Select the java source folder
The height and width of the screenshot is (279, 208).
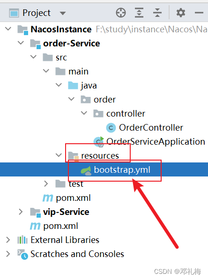[x=89, y=86]
